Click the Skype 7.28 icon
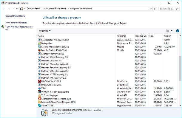Viewport: 182px width, 118px height. (x=39, y=105)
